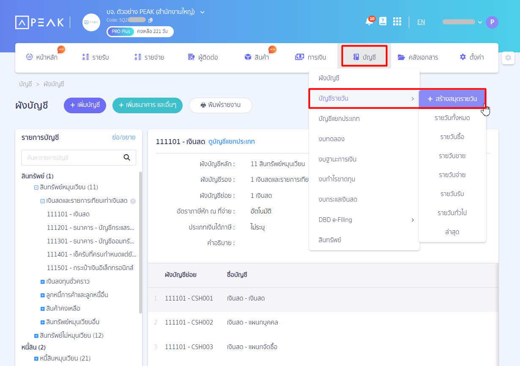The image size is (520, 366).
Task: Select รายวันรับ submenu item
Action: pyautogui.click(x=452, y=194)
